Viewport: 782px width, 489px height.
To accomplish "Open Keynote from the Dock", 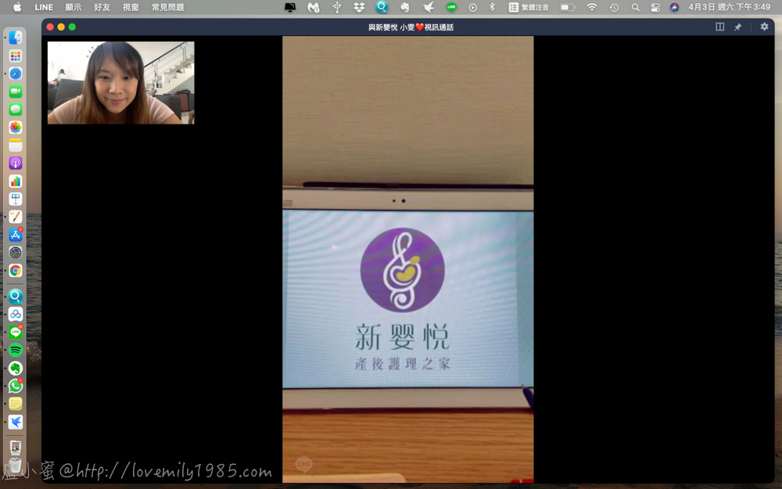I will coord(16,199).
